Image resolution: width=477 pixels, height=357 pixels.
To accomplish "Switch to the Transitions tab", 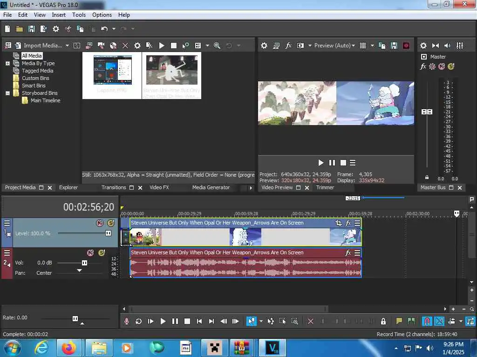I will [114, 188].
